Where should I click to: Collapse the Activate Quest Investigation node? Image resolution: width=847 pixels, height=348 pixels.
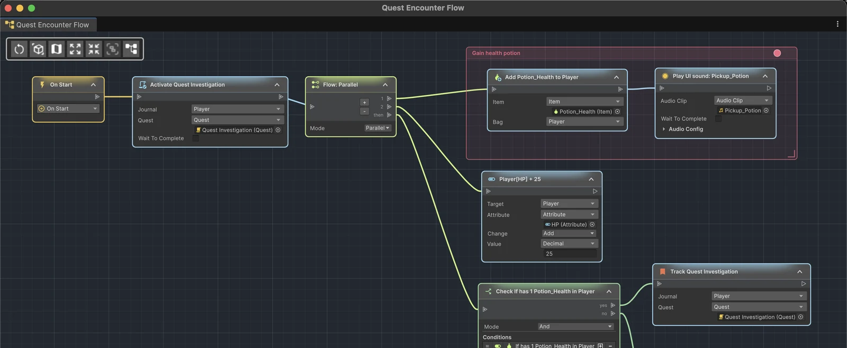[277, 85]
